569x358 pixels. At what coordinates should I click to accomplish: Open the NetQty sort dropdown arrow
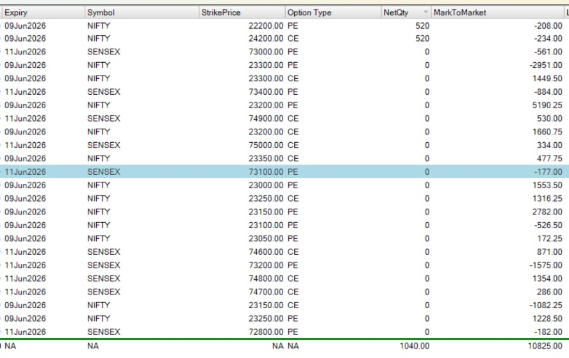click(x=425, y=12)
